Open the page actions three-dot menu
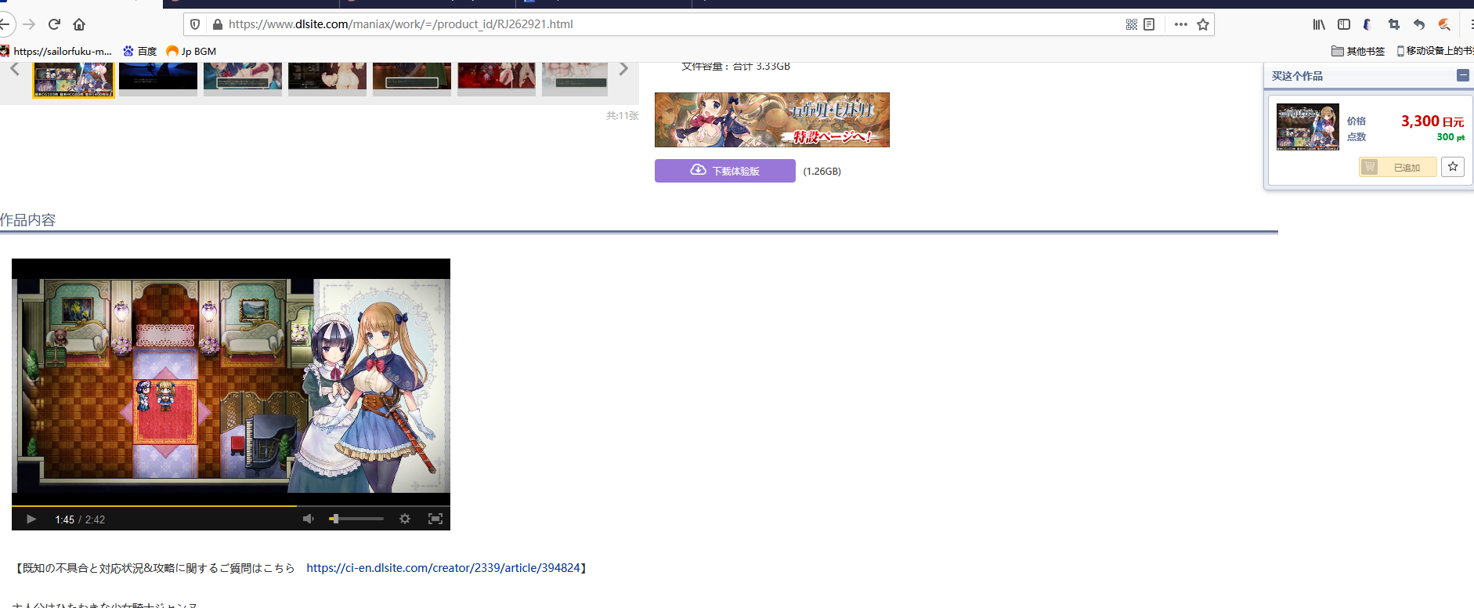The width and height of the screenshot is (1474, 608). (x=1181, y=24)
